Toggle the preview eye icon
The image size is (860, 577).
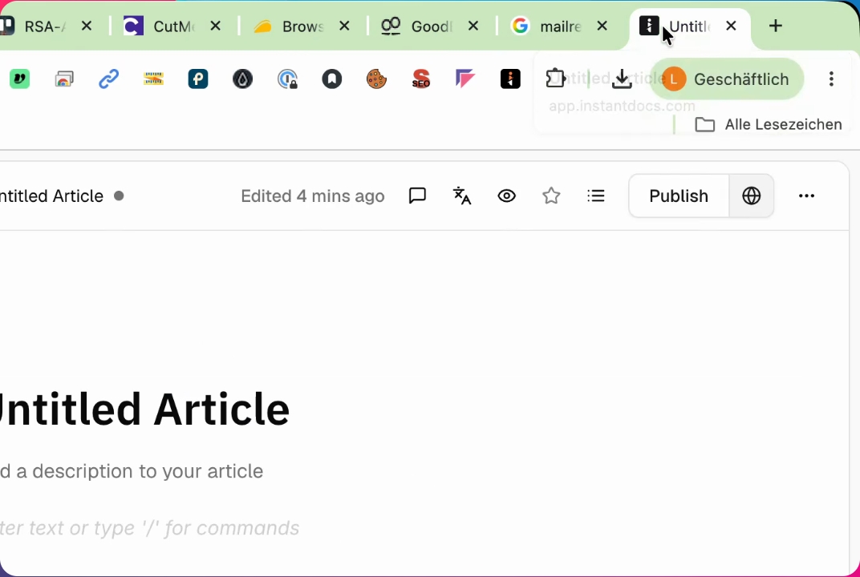tap(506, 196)
